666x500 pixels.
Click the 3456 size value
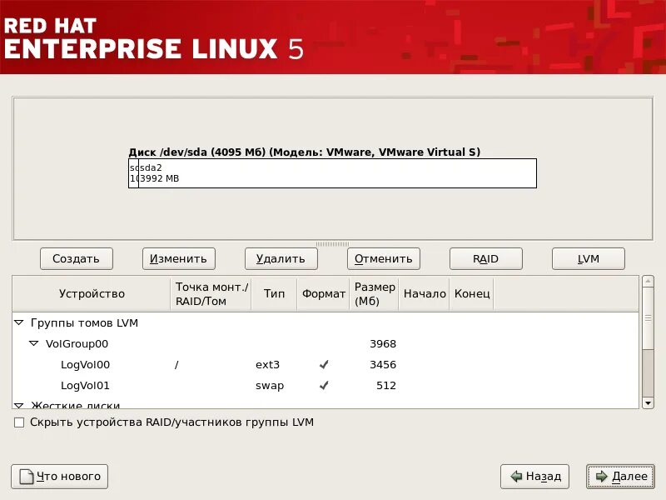point(383,365)
